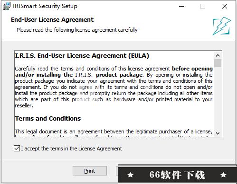Click the 'I.R.I.S. End-User License Agreement (EULA)' heading
The height and width of the screenshot is (184, 237).
82,56
